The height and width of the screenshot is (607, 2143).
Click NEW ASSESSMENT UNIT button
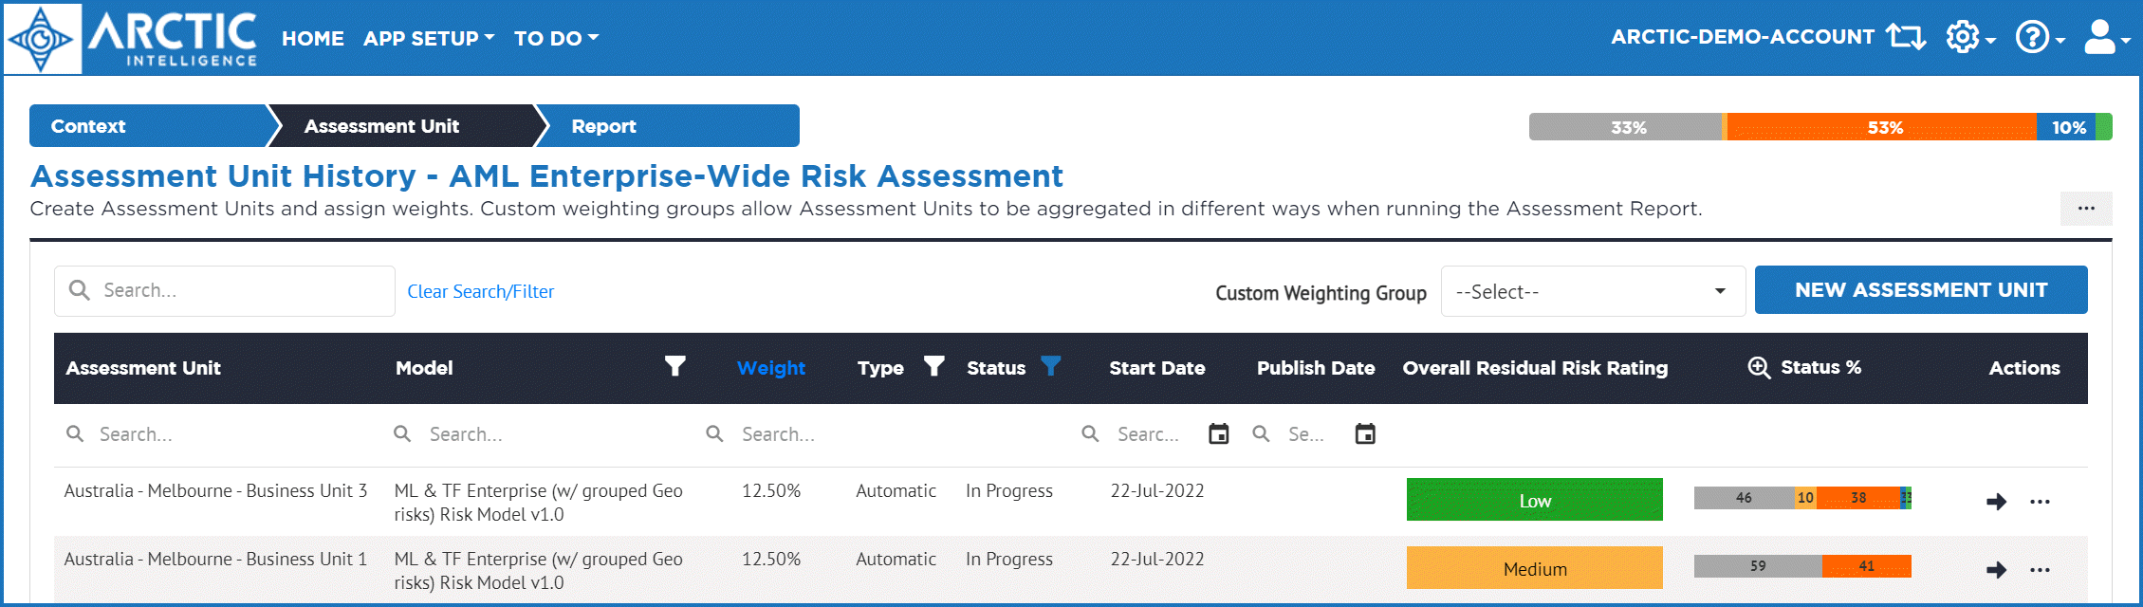[1921, 290]
